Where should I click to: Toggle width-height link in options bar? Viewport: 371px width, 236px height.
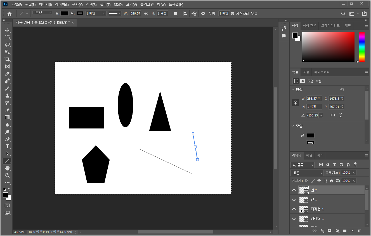coord(146,13)
